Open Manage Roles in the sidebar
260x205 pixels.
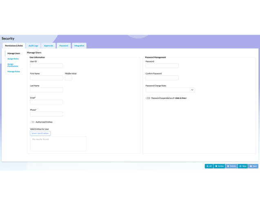[14, 72]
